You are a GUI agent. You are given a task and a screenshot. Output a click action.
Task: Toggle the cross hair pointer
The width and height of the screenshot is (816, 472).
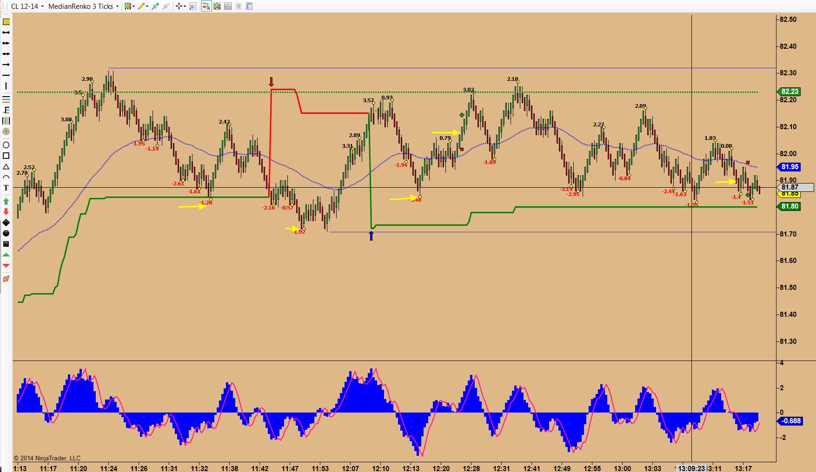tap(179, 6)
